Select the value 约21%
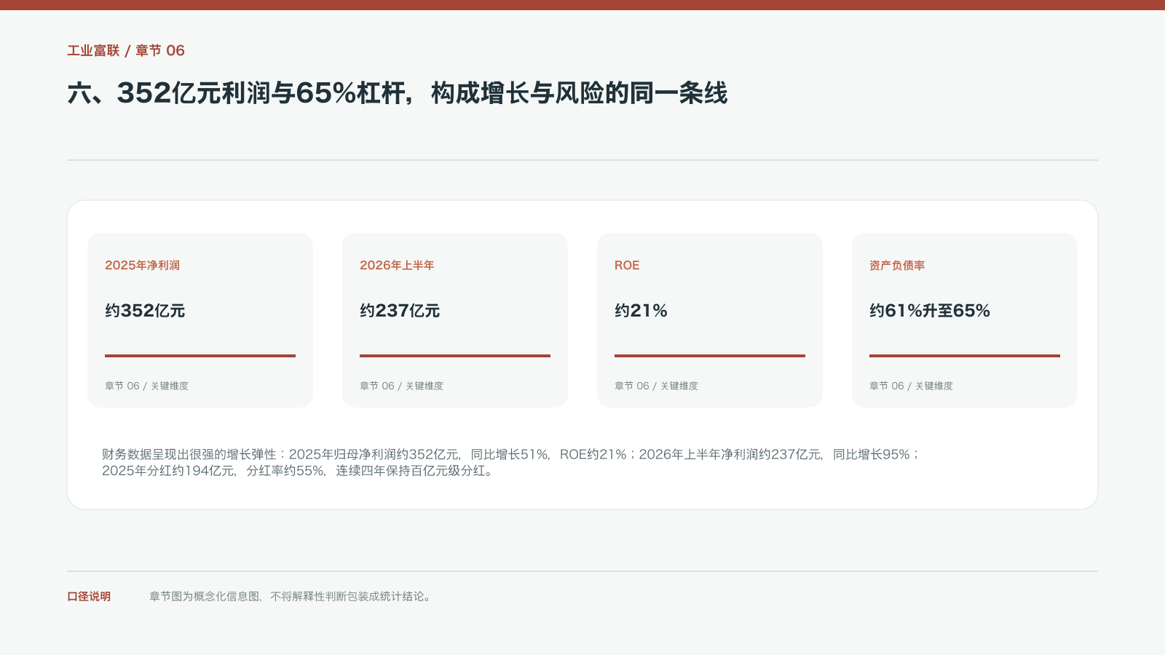 click(x=641, y=311)
